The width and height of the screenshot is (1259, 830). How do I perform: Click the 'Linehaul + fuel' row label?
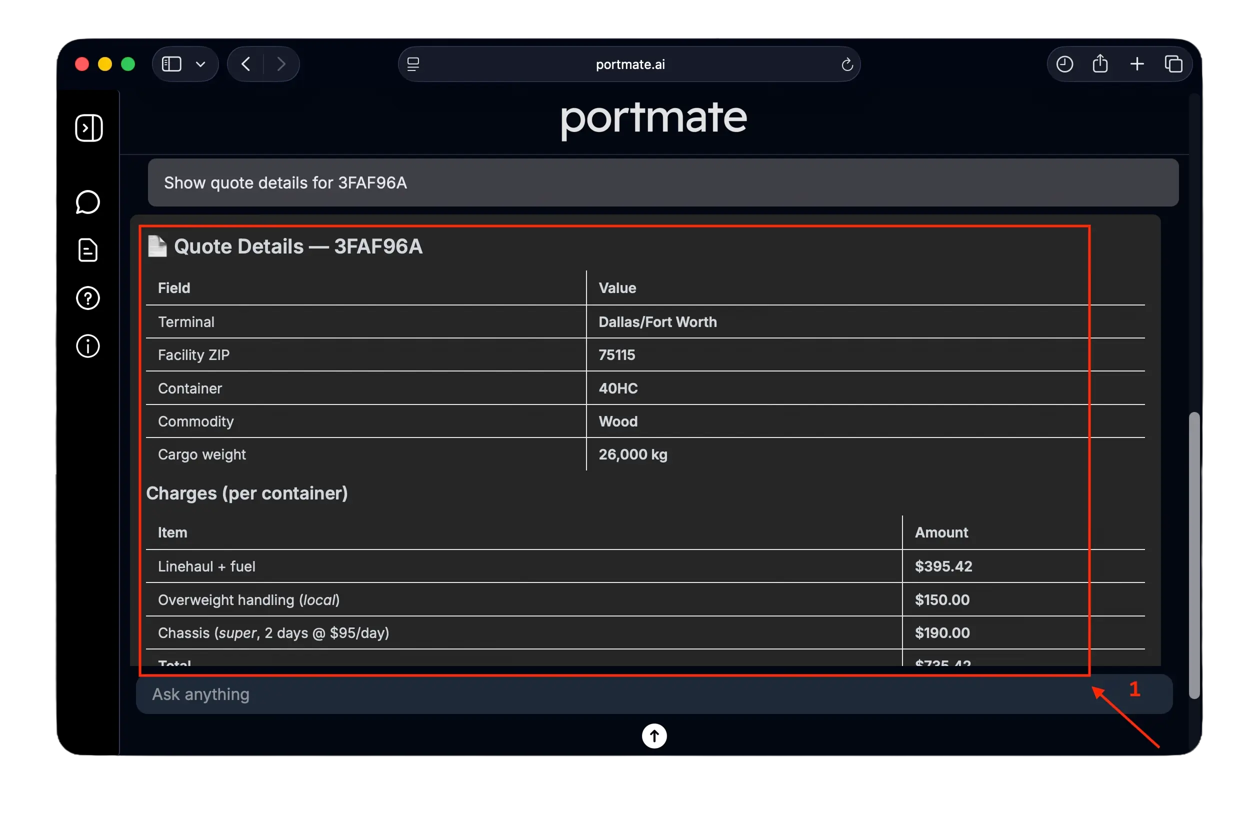pyautogui.click(x=206, y=566)
